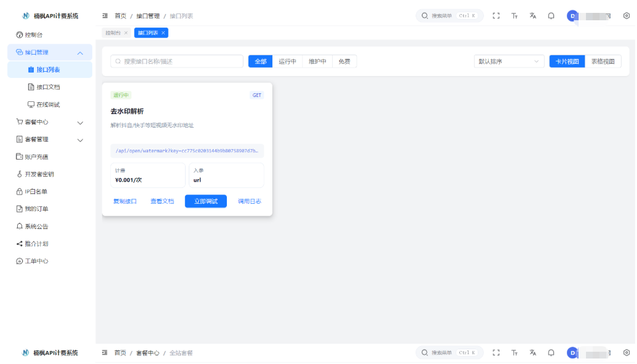Expand the 套餐管理 sidebar menu
Image resolution: width=637 pixels, height=364 pixels.
[x=49, y=139]
